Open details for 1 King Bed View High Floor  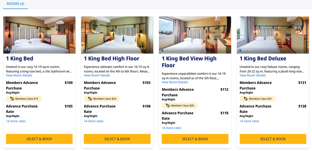pos(175,82)
